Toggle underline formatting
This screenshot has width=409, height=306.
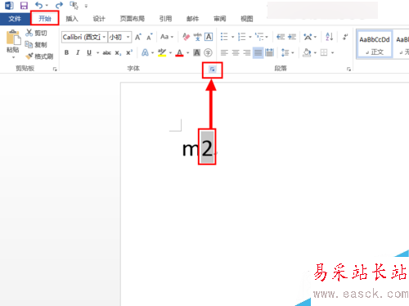(89, 52)
